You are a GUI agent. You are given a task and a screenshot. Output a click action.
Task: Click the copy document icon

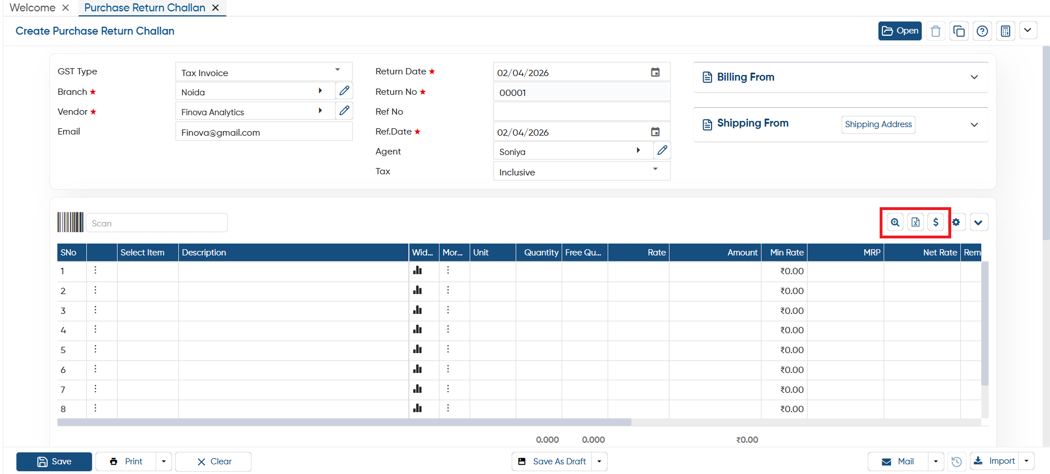click(959, 31)
